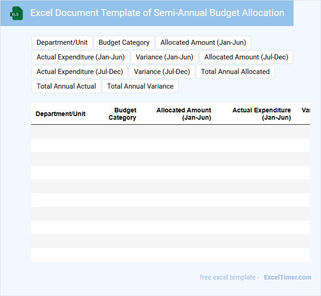Click the page title banner text
321x296 pixels.
(157, 13)
